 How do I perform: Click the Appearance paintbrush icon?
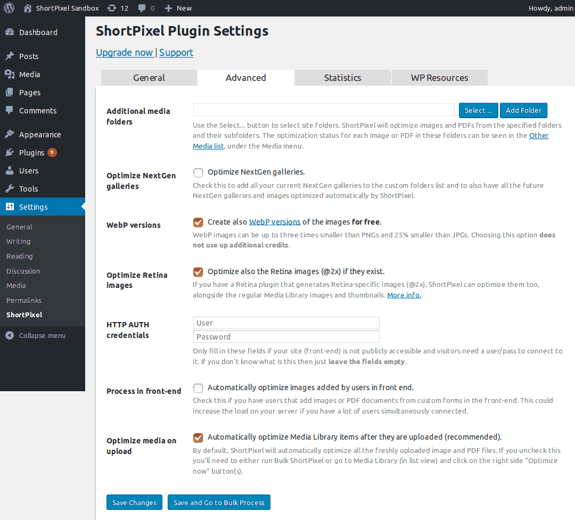click(10, 135)
